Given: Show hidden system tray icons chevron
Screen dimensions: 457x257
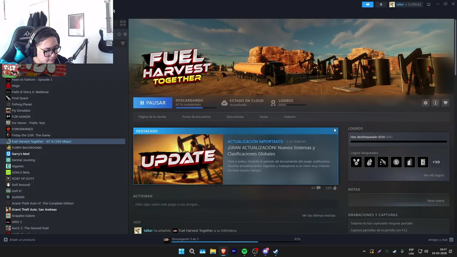Looking at the screenshot, I should pyautogui.click(x=364, y=251).
